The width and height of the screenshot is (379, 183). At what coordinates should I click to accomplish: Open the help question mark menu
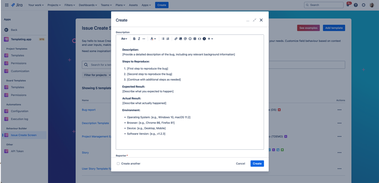point(355,5)
